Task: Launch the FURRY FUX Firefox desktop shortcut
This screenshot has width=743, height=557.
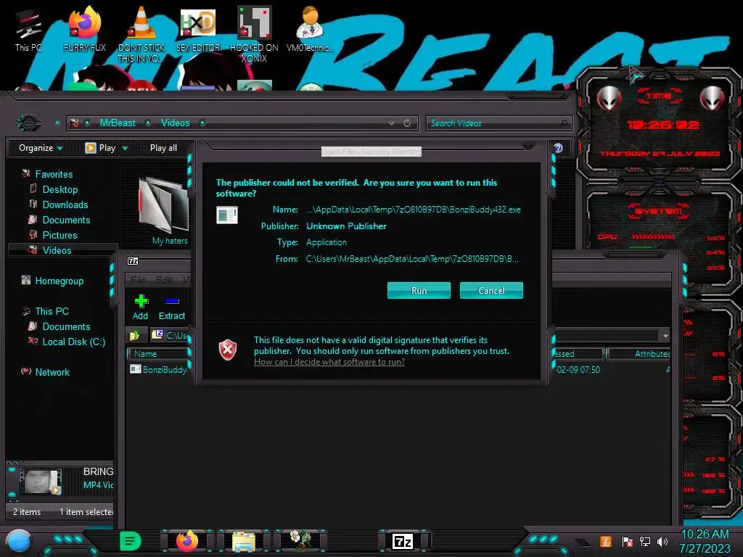Action: coord(84,29)
